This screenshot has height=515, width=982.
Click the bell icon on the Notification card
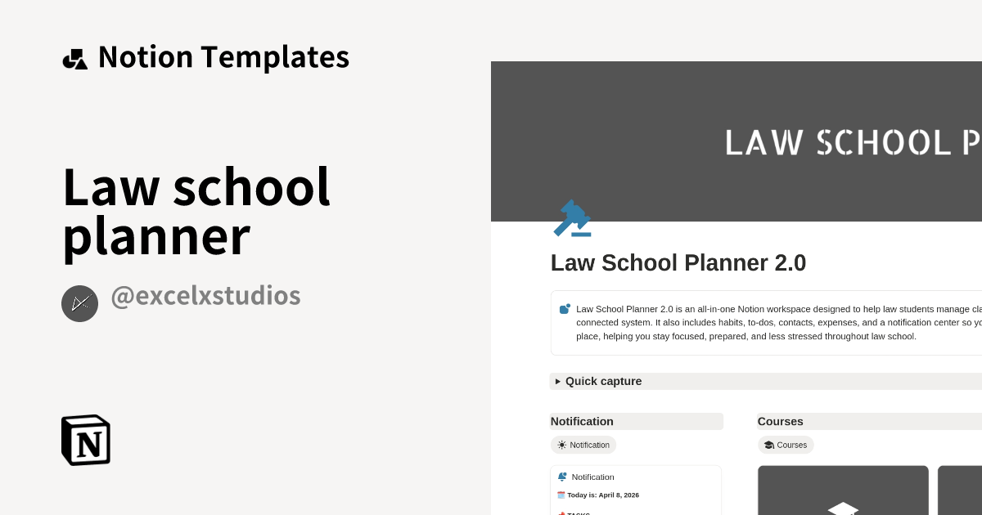tap(562, 477)
